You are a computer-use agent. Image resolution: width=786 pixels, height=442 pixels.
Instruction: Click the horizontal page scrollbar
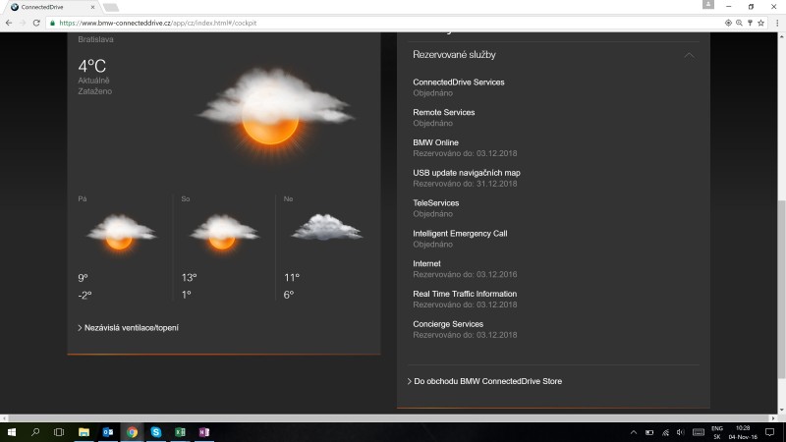pyautogui.click(x=388, y=417)
